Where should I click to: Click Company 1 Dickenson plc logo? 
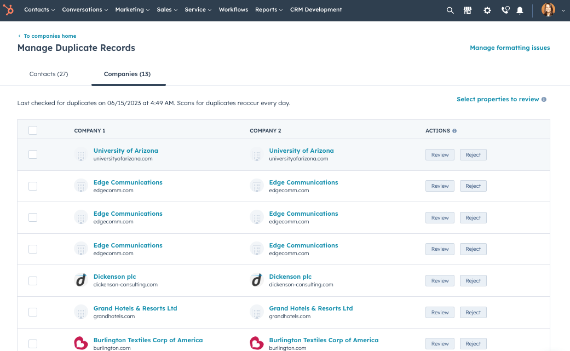pyautogui.click(x=81, y=280)
